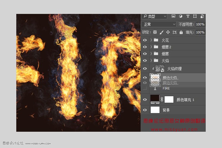Viewport: 222px width, 148px height.
Task: Show the hidden FIRE text layer
Action: (x=145, y=89)
